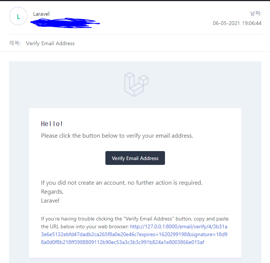Click the "the URL below into your web browser:" text
This screenshot has width=270, height=263.
(x=85, y=226)
